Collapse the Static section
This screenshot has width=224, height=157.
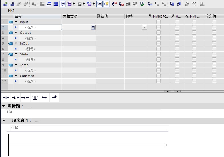(16, 54)
